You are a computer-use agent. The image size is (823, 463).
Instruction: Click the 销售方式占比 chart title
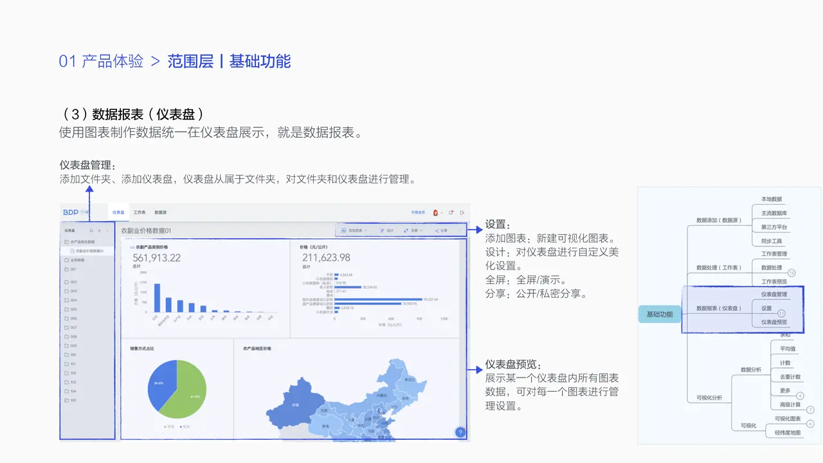[142, 349]
